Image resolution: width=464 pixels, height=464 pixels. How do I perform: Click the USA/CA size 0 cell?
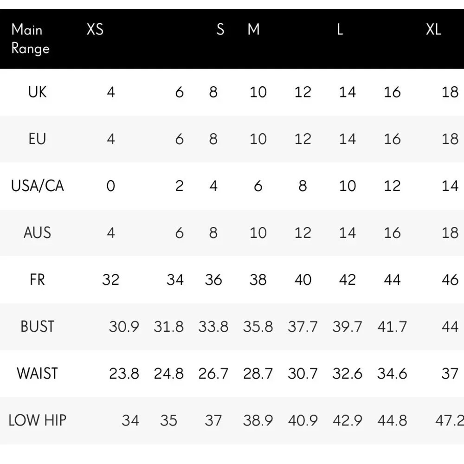point(110,186)
